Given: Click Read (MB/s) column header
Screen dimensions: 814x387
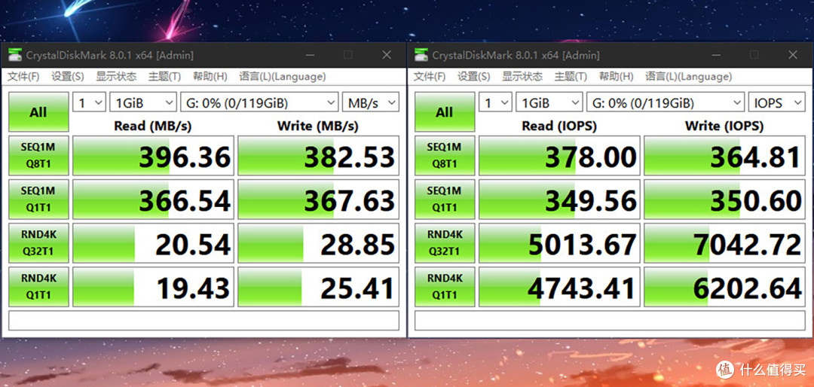Looking at the screenshot, I should [x=152, y=126].
